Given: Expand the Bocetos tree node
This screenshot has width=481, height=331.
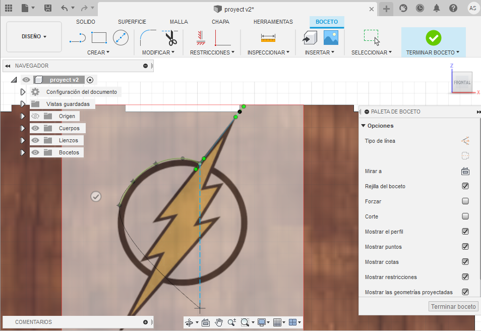Looking at the screenshot, I should (x=23, y=152).
